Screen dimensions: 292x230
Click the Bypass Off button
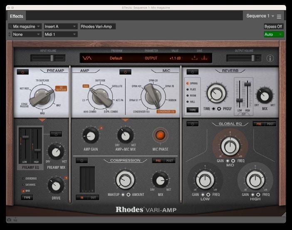(273, 27)
